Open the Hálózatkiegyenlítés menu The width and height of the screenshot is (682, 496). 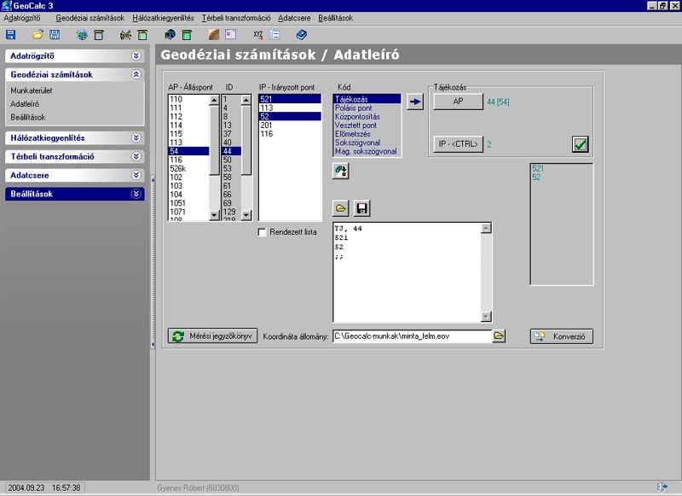pyautogui.click(x=163, y=18)
